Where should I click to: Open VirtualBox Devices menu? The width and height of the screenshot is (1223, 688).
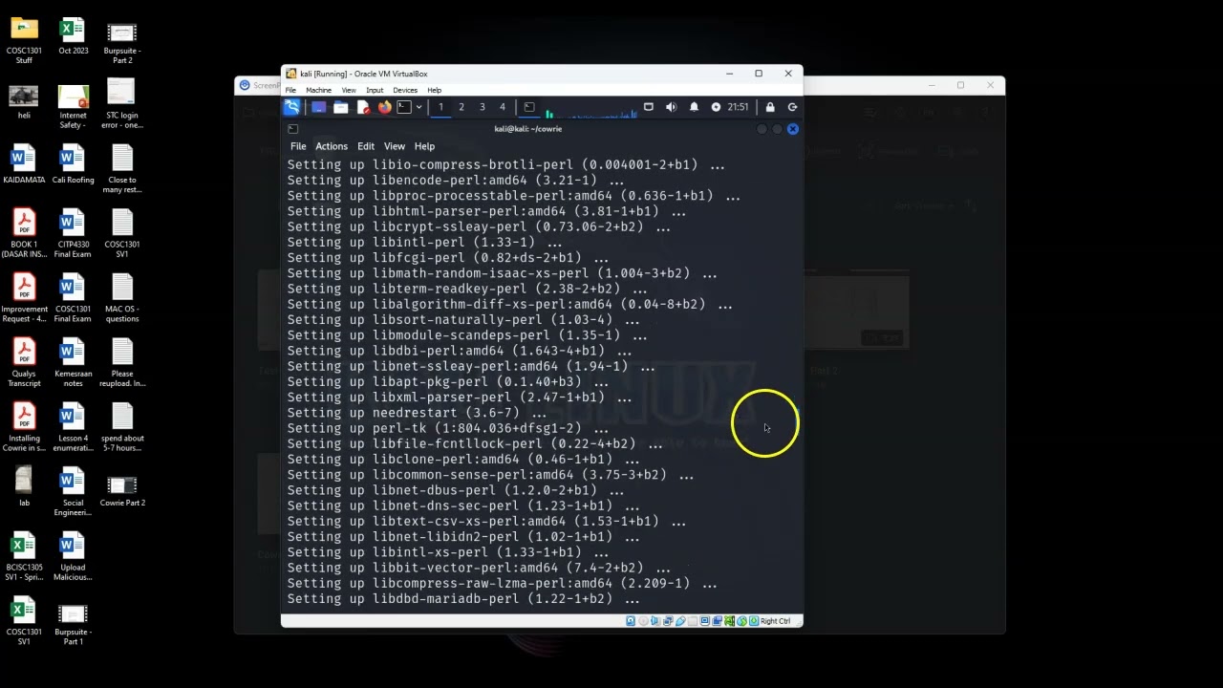click(x=405, y=90)
